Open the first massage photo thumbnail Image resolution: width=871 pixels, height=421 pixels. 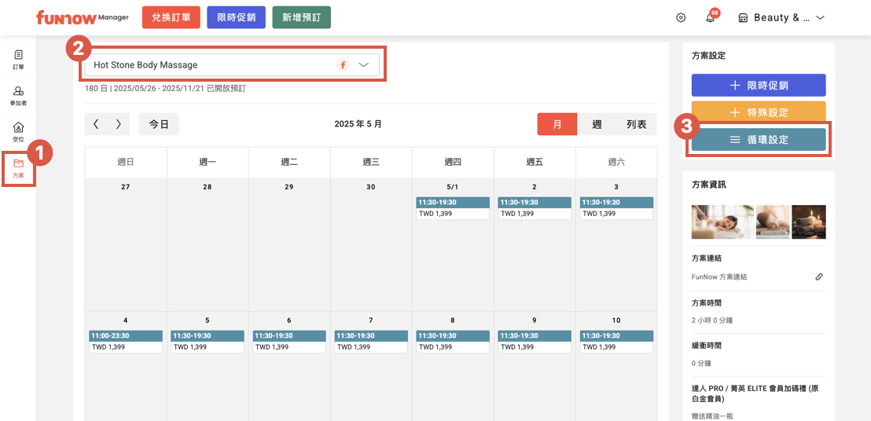click(x=722, y=221)
